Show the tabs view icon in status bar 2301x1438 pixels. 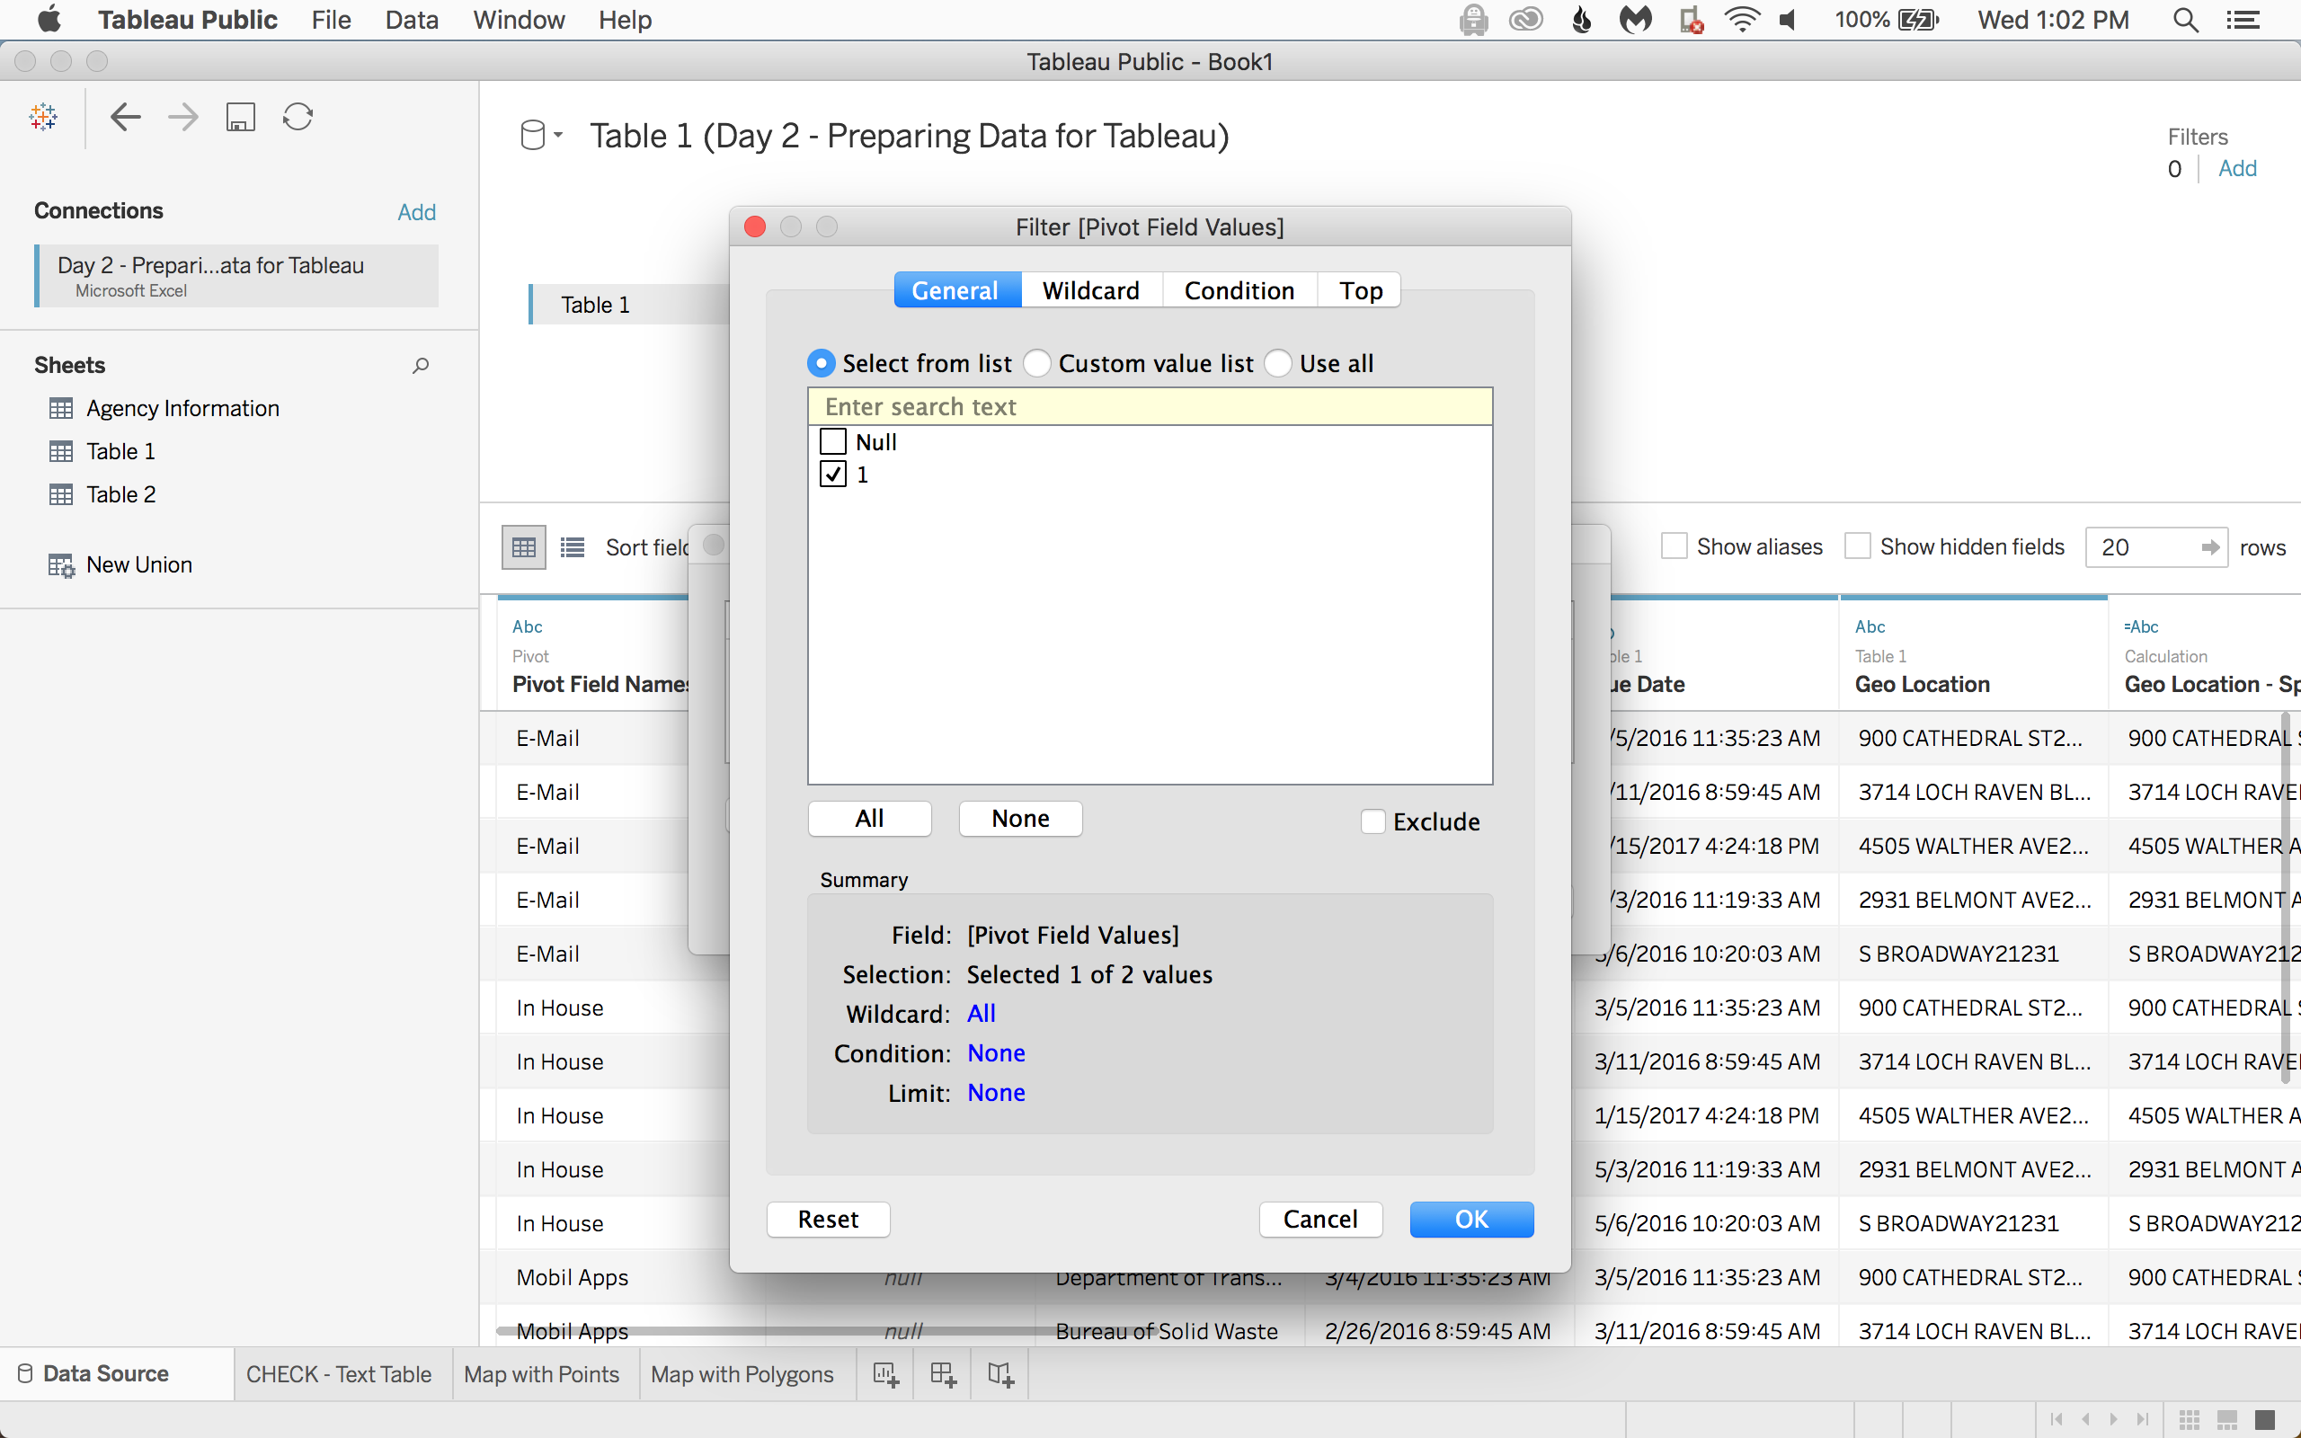click(2266, 1419)
